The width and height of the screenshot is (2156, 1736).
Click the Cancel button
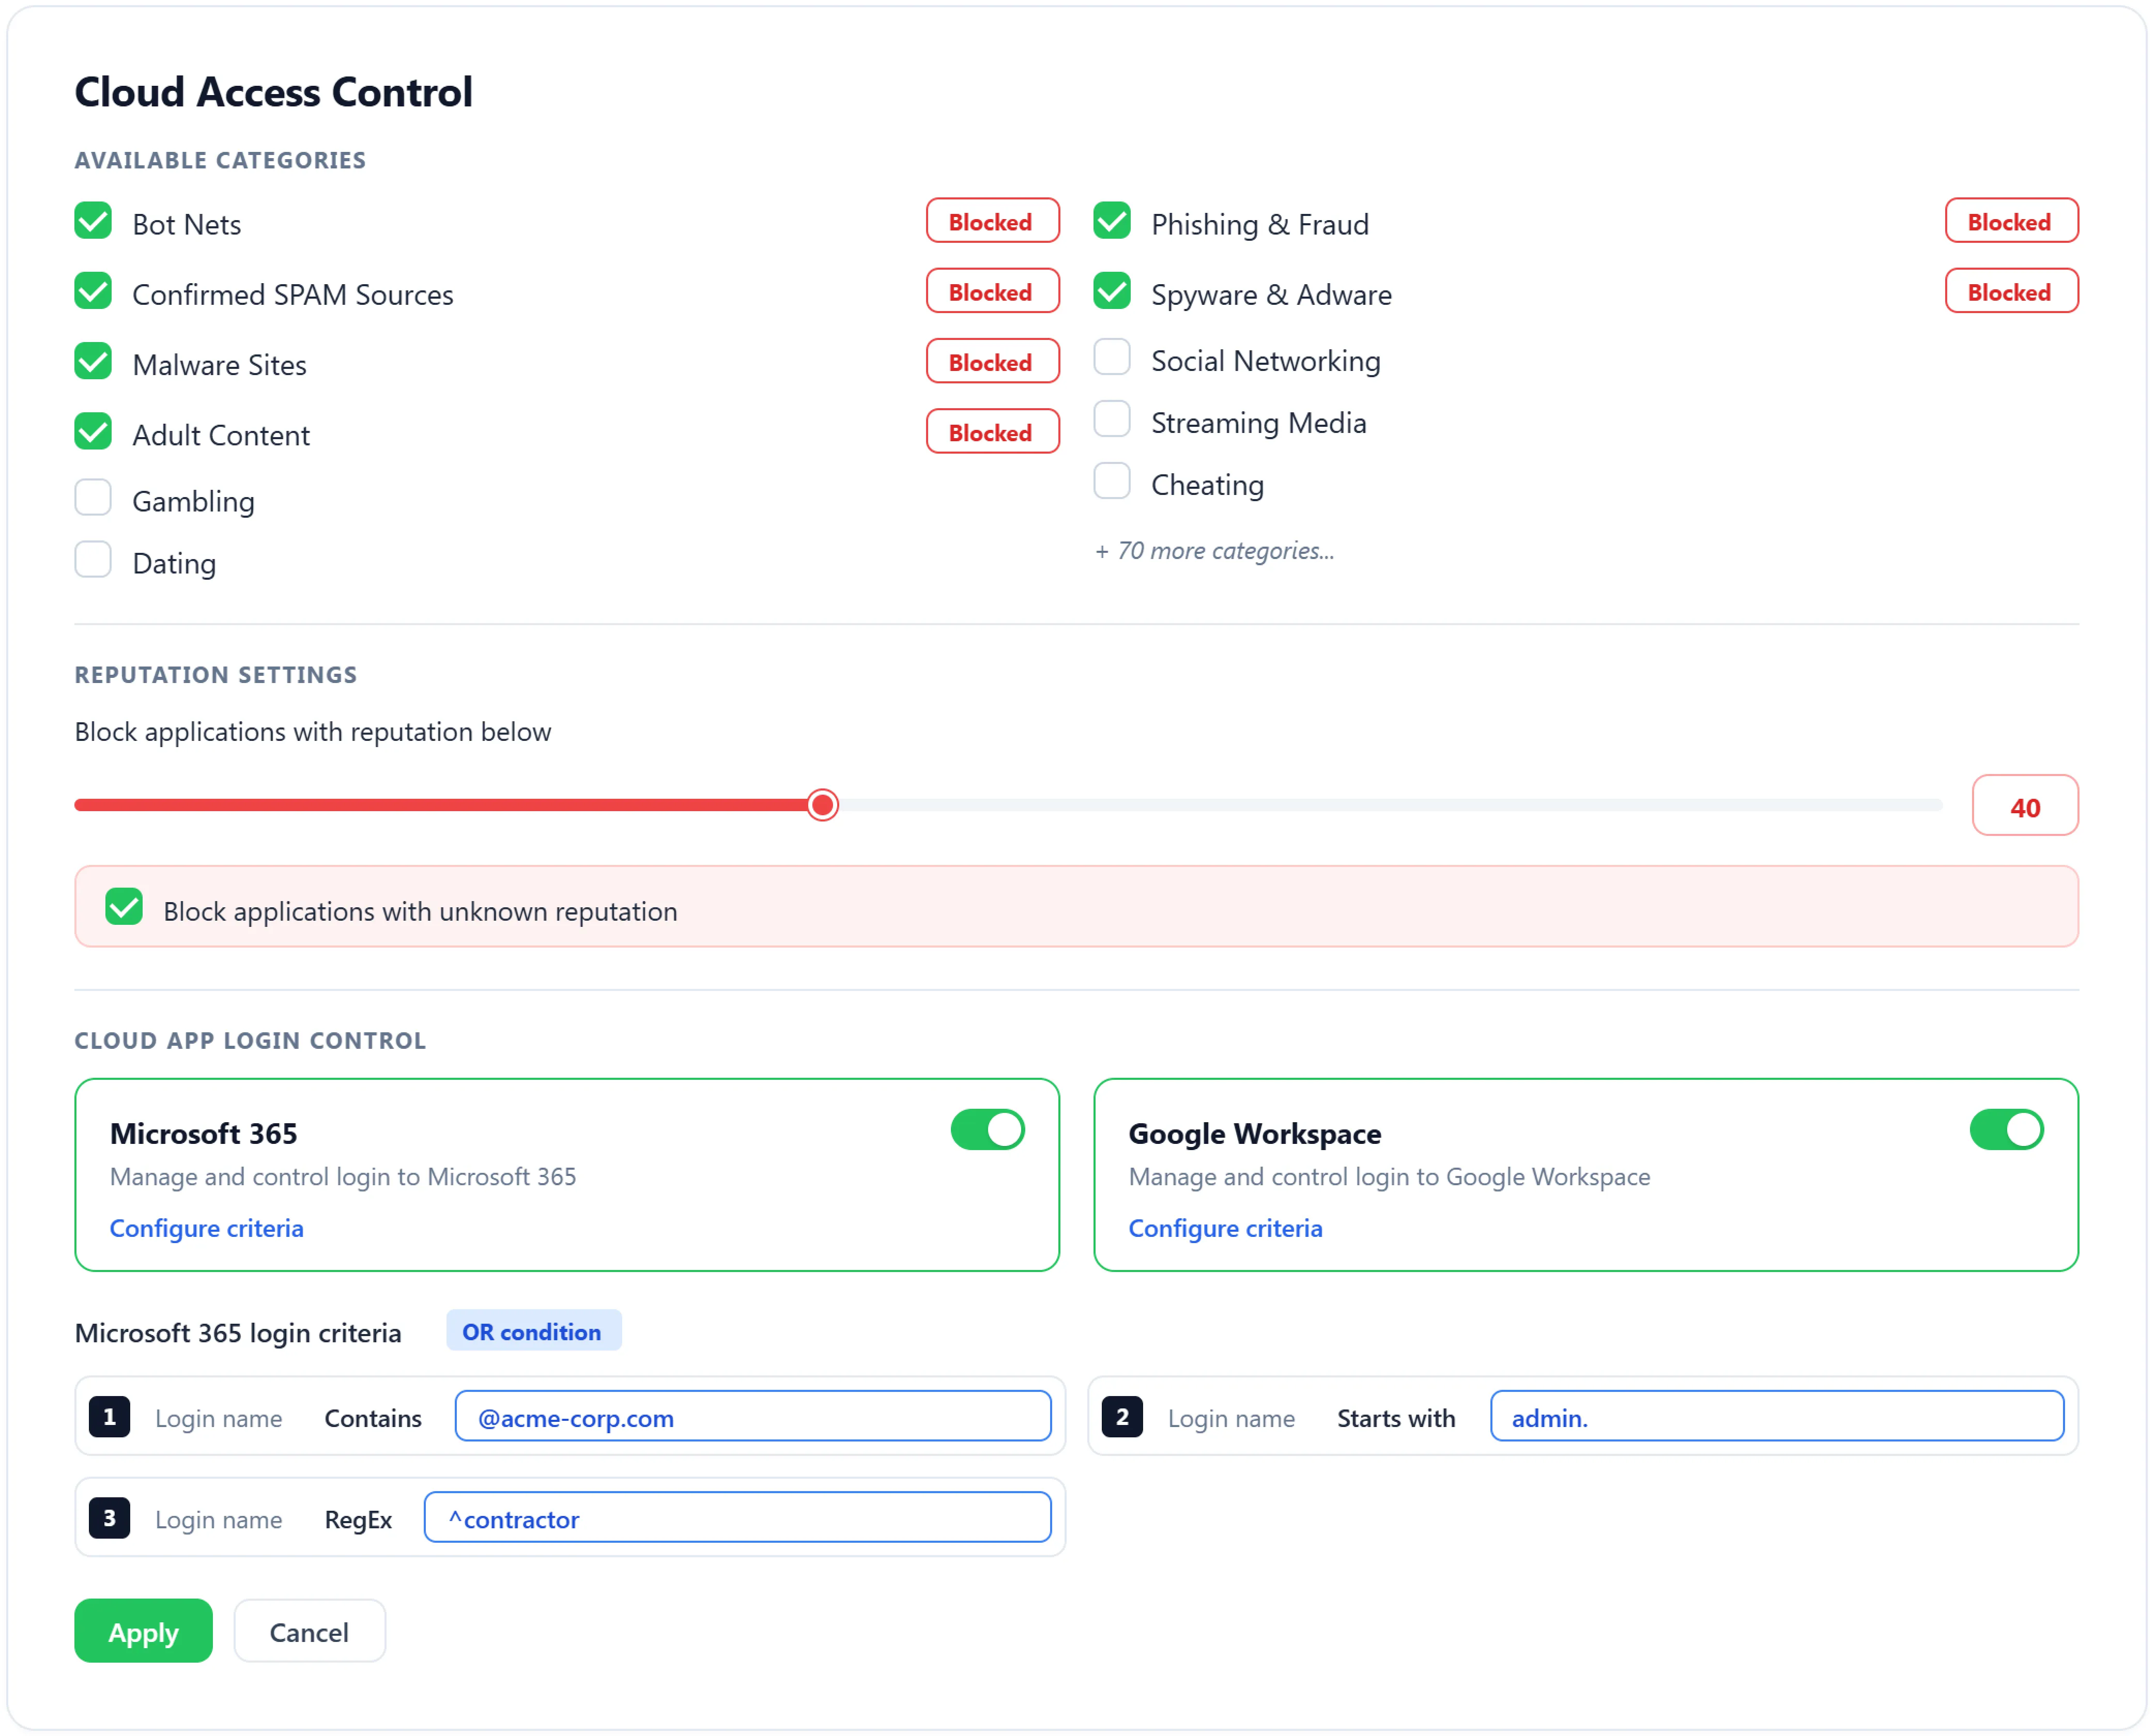tap(309, 1632)
